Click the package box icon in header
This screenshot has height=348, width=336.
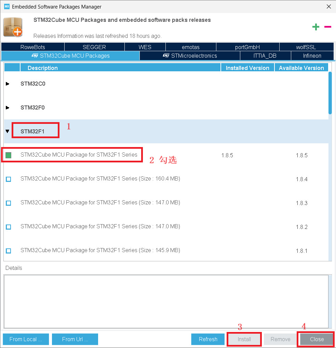coord(13,27)
